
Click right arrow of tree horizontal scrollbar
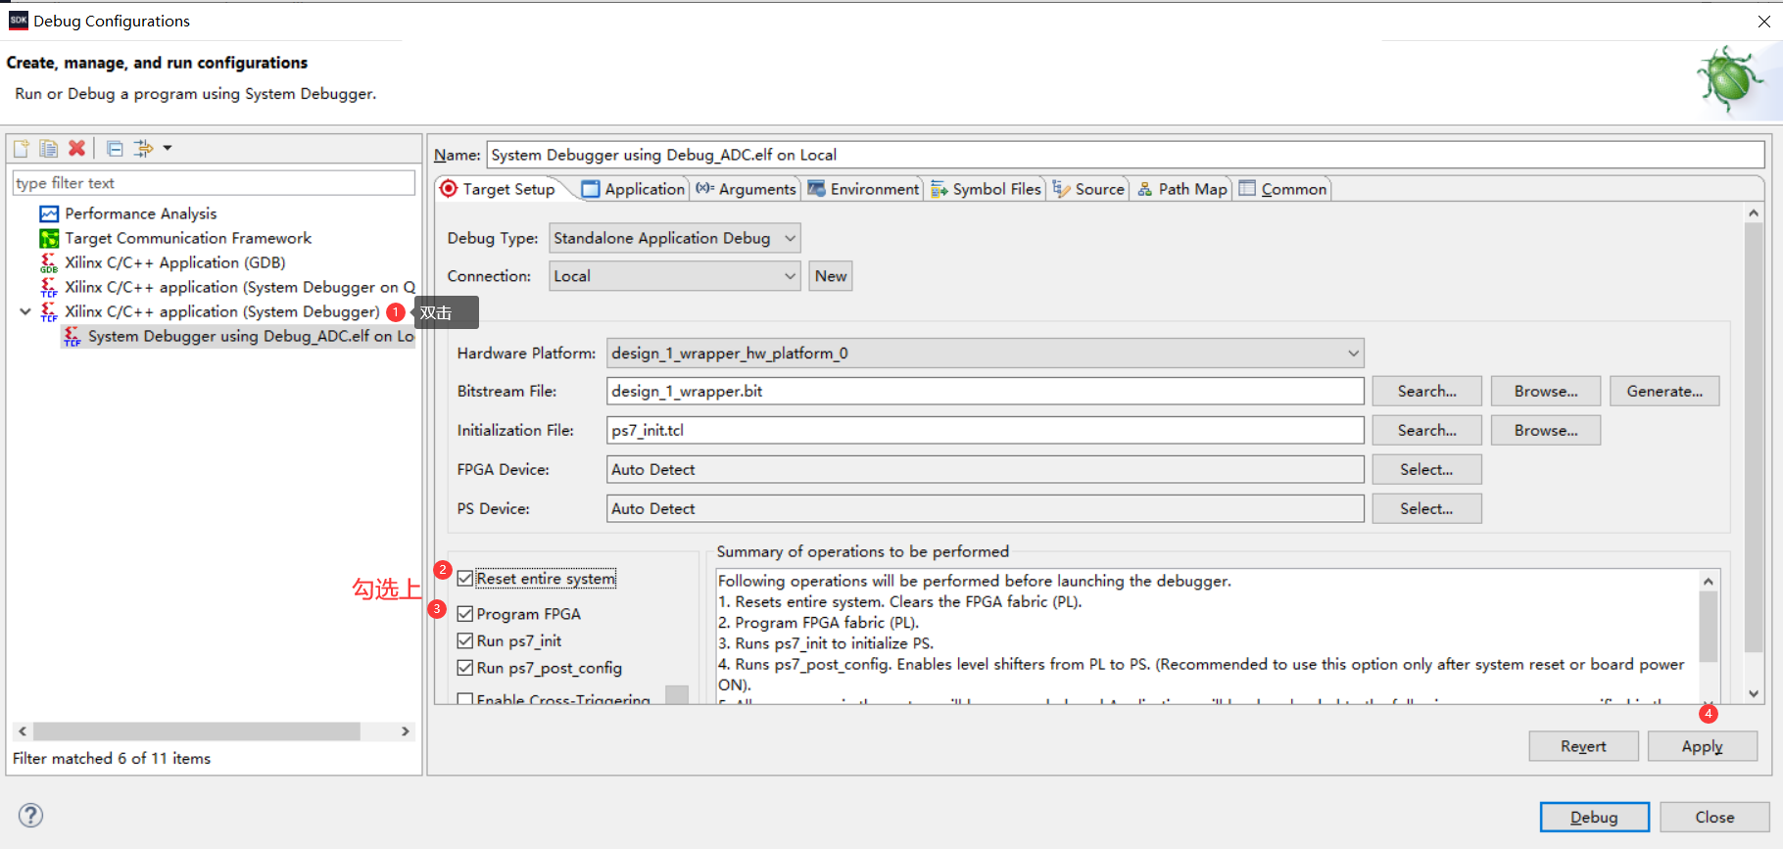(405, 731)
